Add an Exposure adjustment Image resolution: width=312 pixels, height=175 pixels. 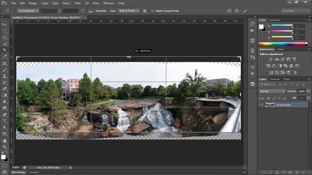[x=289, y=59]
